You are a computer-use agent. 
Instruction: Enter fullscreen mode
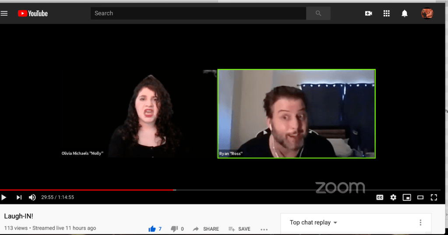(434, 197)
